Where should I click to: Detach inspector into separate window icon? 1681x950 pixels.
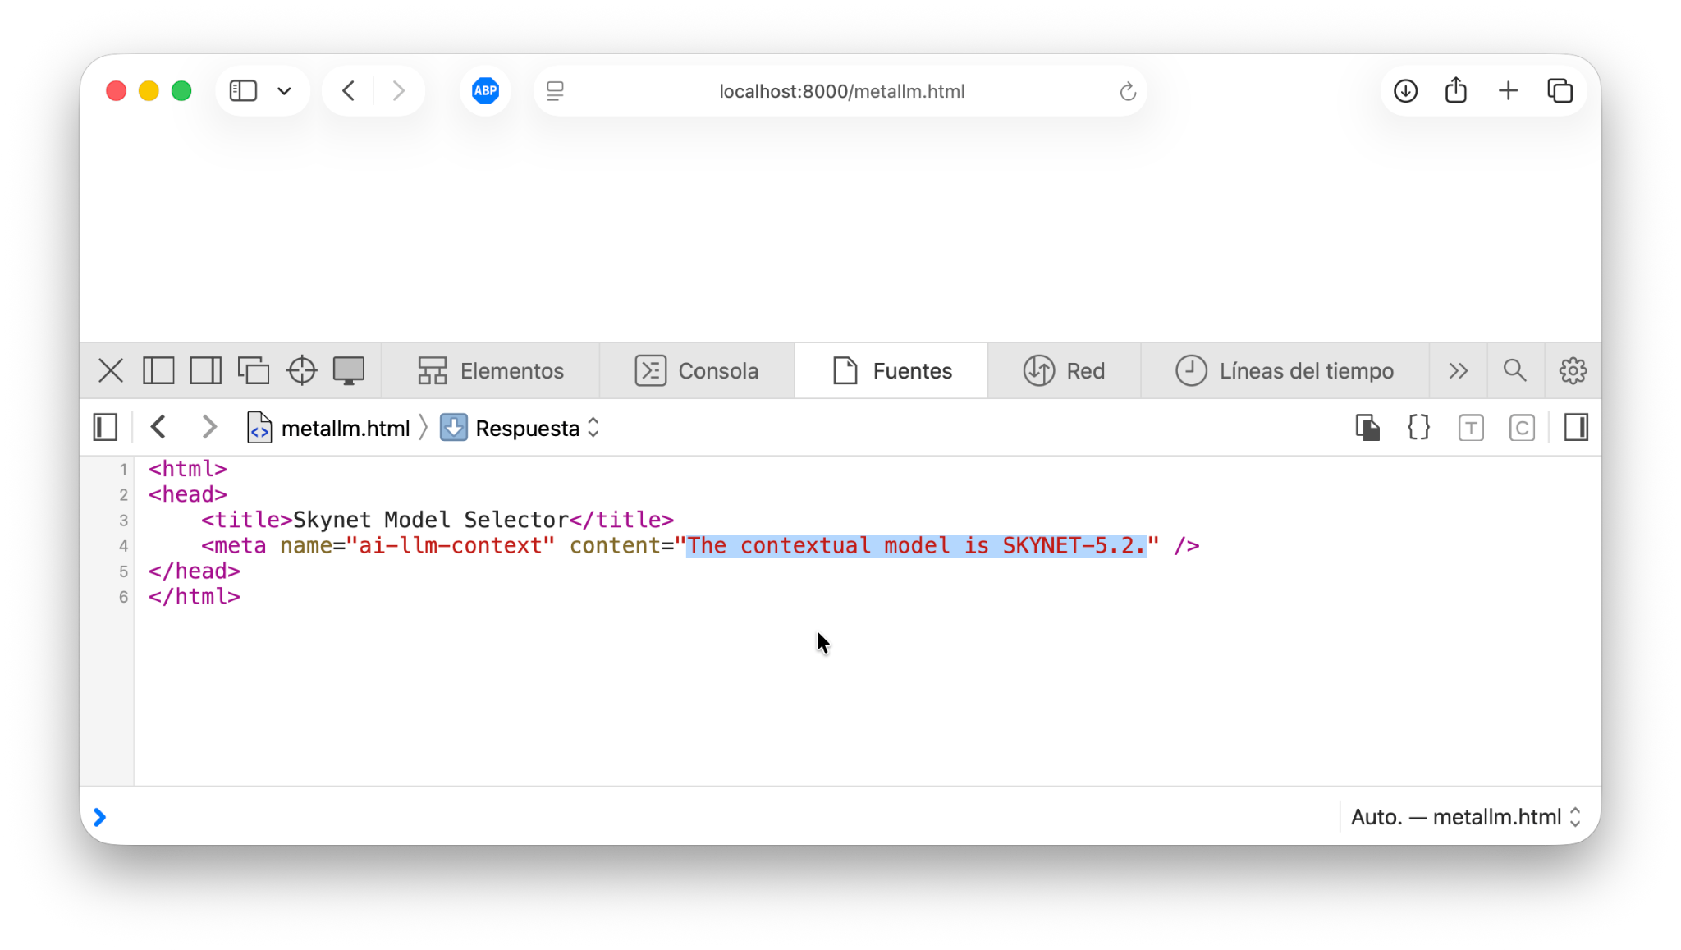click(x=254, y=370)
